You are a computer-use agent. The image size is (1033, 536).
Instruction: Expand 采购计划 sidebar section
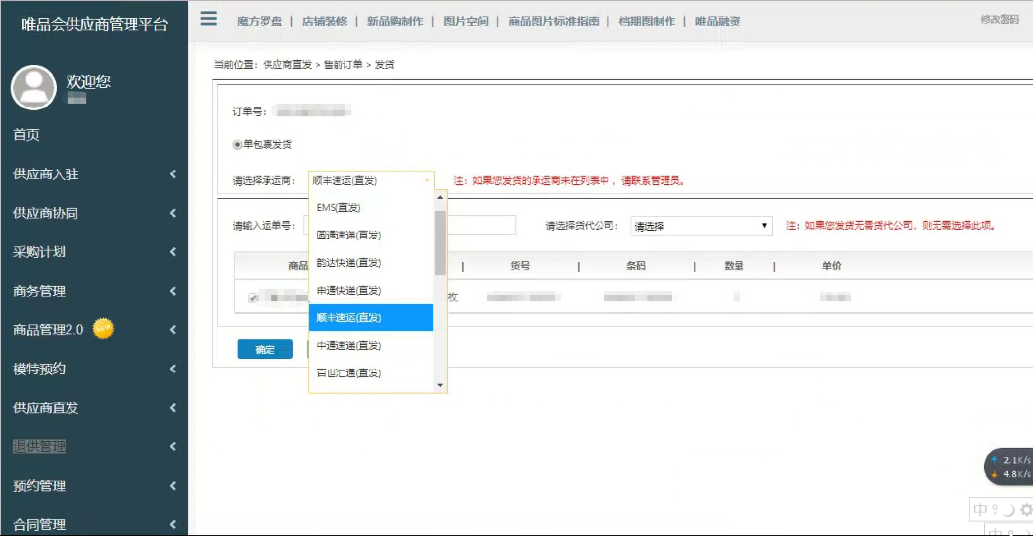(94, 252)
